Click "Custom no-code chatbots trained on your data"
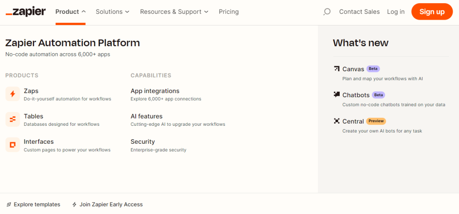 coord(394,105)
